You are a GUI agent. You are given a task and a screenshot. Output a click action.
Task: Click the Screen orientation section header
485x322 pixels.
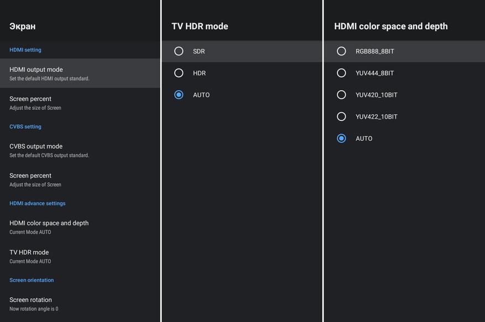[x=32, y=280]
